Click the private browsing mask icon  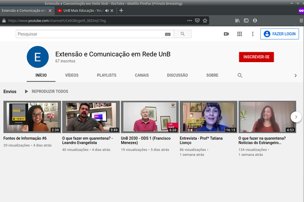pos(301,10)
